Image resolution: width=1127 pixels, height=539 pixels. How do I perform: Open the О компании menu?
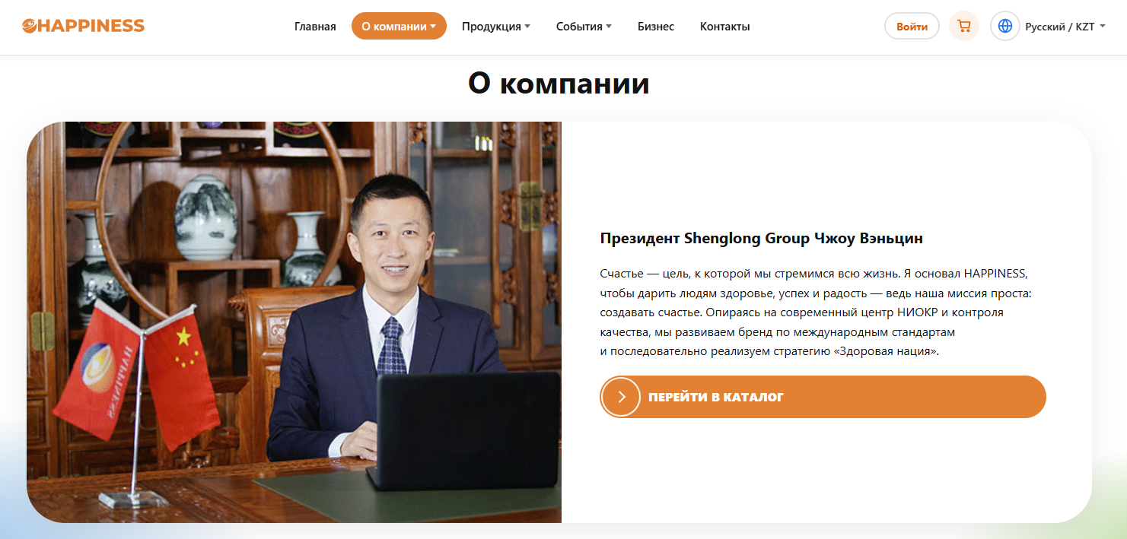(399, 27)
